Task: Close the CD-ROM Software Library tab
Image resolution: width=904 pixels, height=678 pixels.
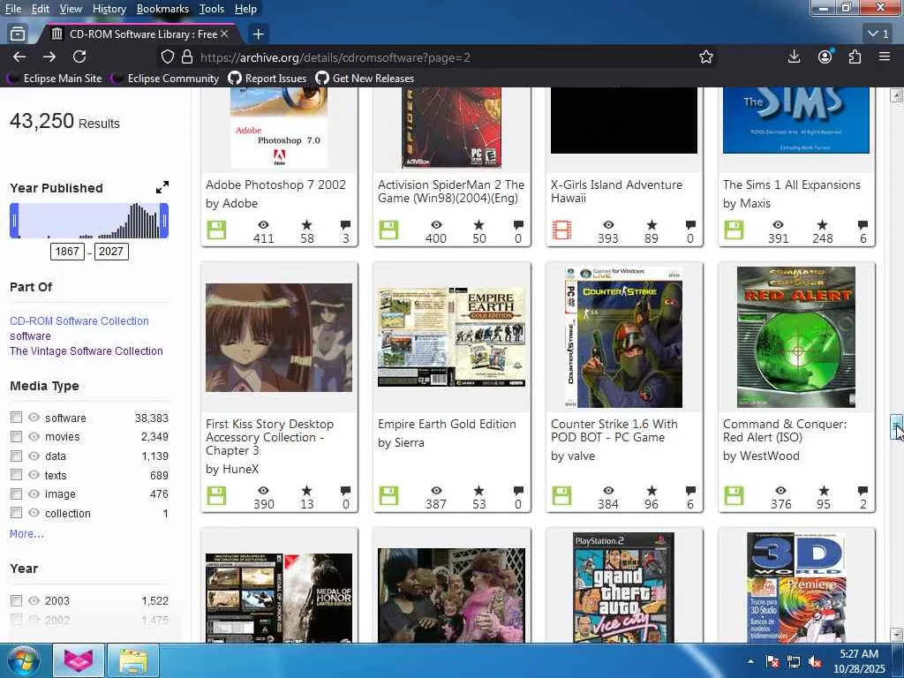Action: [x=224, y=34]
